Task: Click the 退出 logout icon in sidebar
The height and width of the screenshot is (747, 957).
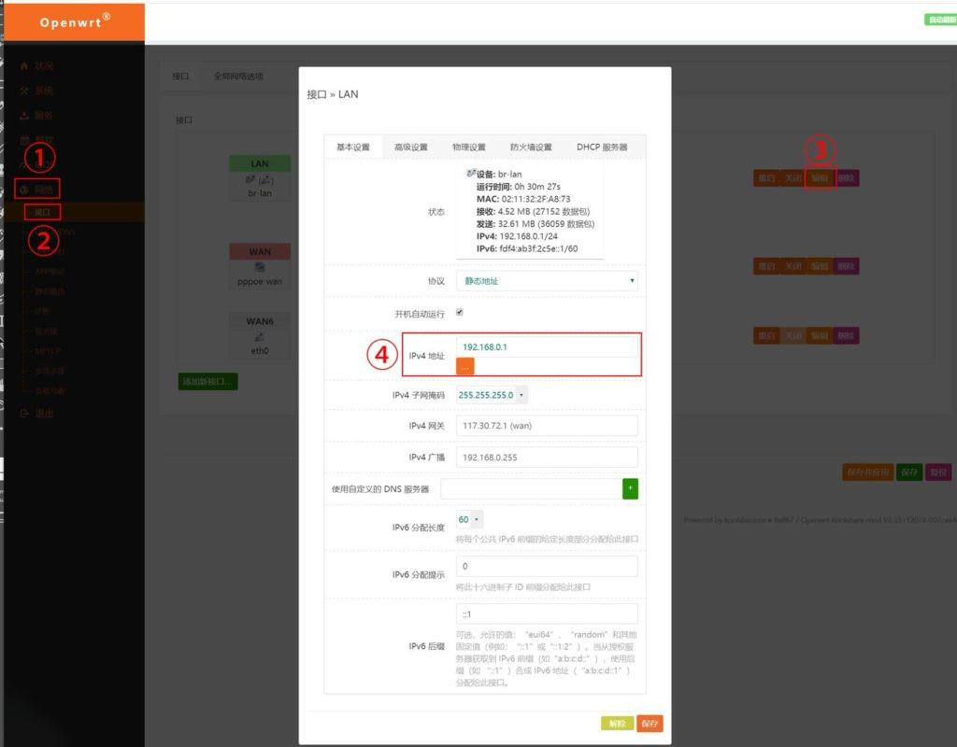Action: pos(24,414)
